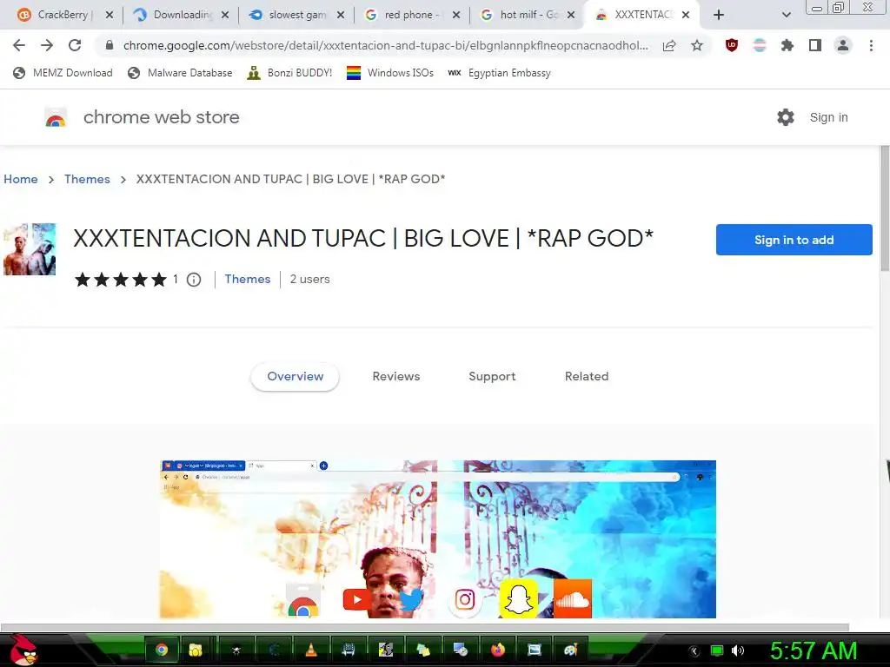The image size is (890, 667).
Task: Click Chrome in the taskbar
Action: click(x=162, y=650)
